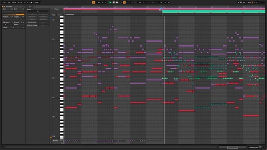Toggle the metronome in the control bar

point(30,2)
